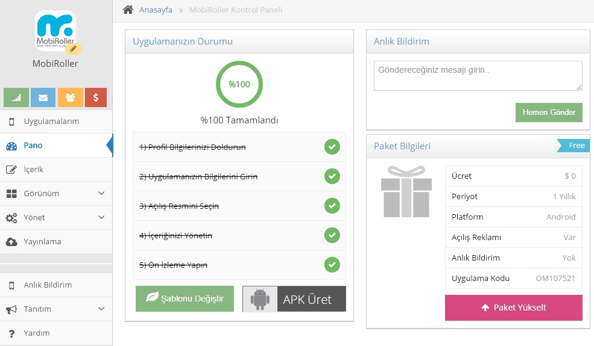The width and height of the screenshot is (594, 346).
Task: Open Yönet in the sidebar
Action: coord(56,218)
